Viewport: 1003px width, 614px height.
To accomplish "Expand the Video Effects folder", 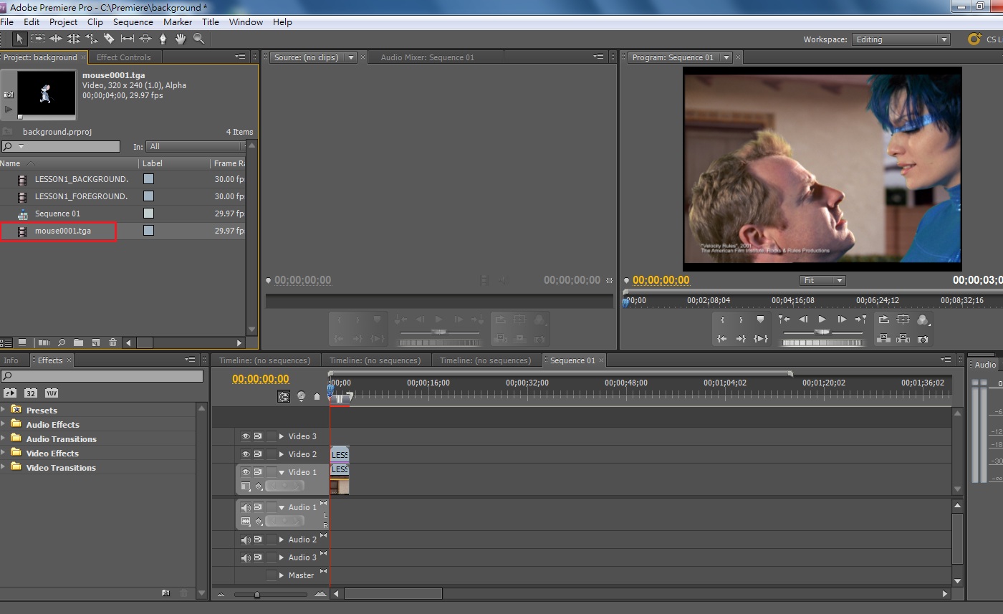I will 4,453.
